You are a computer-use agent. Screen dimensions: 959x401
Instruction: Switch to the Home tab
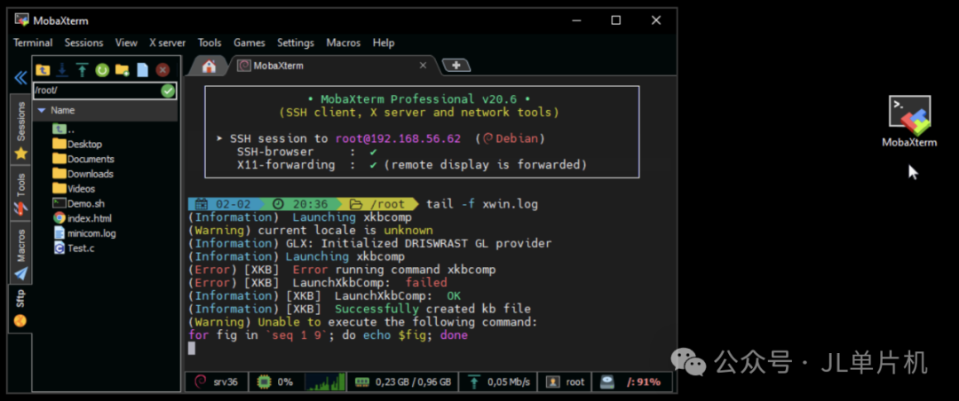[209, 66]
